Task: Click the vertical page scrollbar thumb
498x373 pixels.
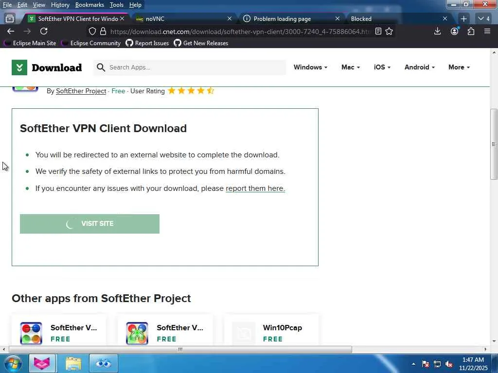Action: [x=494, y=144]
